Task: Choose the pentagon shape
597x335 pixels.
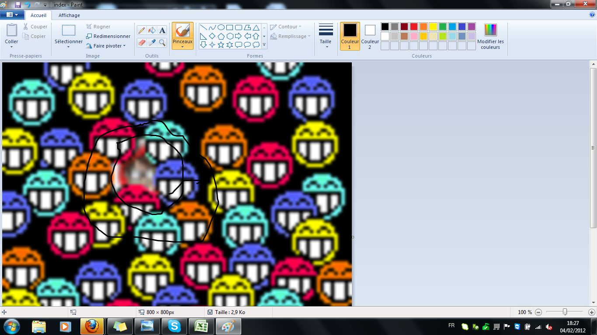Action: pos(221,36)
